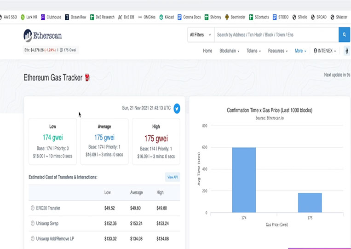Click the 175 Gwei gas indicator

(x=68, y=50)
